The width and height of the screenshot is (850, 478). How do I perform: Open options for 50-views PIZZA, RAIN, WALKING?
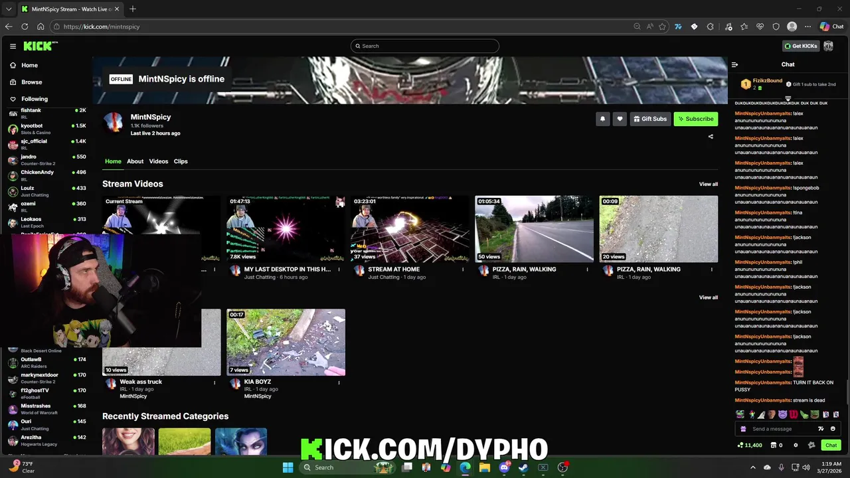pyautogui.click(x=587, y=270)
